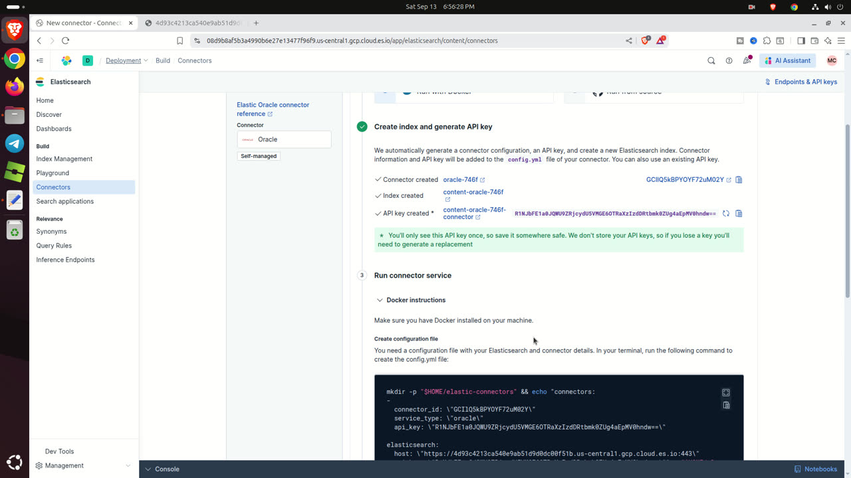851x478 pixels.
Task: Open the MC user avatar menu
Action: click(x=832, y=60)
